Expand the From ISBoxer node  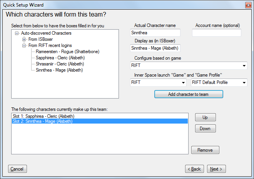tap(24, 39)
